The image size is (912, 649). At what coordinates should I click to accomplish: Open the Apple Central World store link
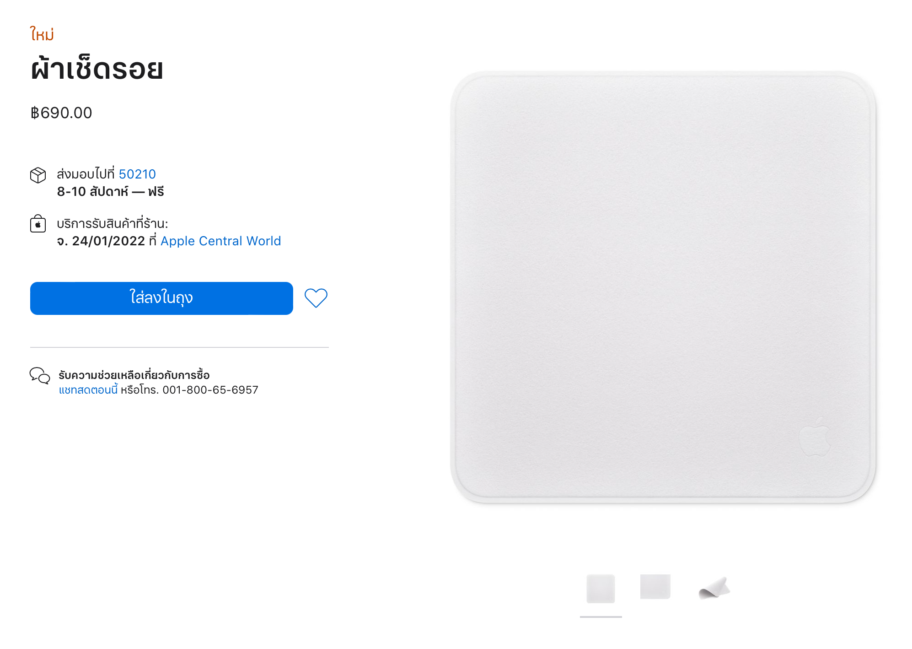[x=221, y=241]
